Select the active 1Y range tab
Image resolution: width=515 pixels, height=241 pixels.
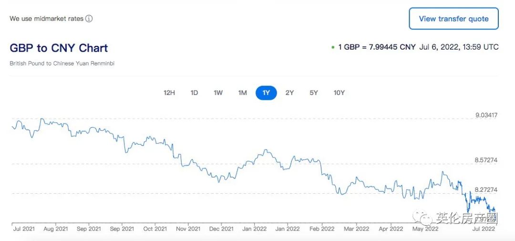[266, 93]
